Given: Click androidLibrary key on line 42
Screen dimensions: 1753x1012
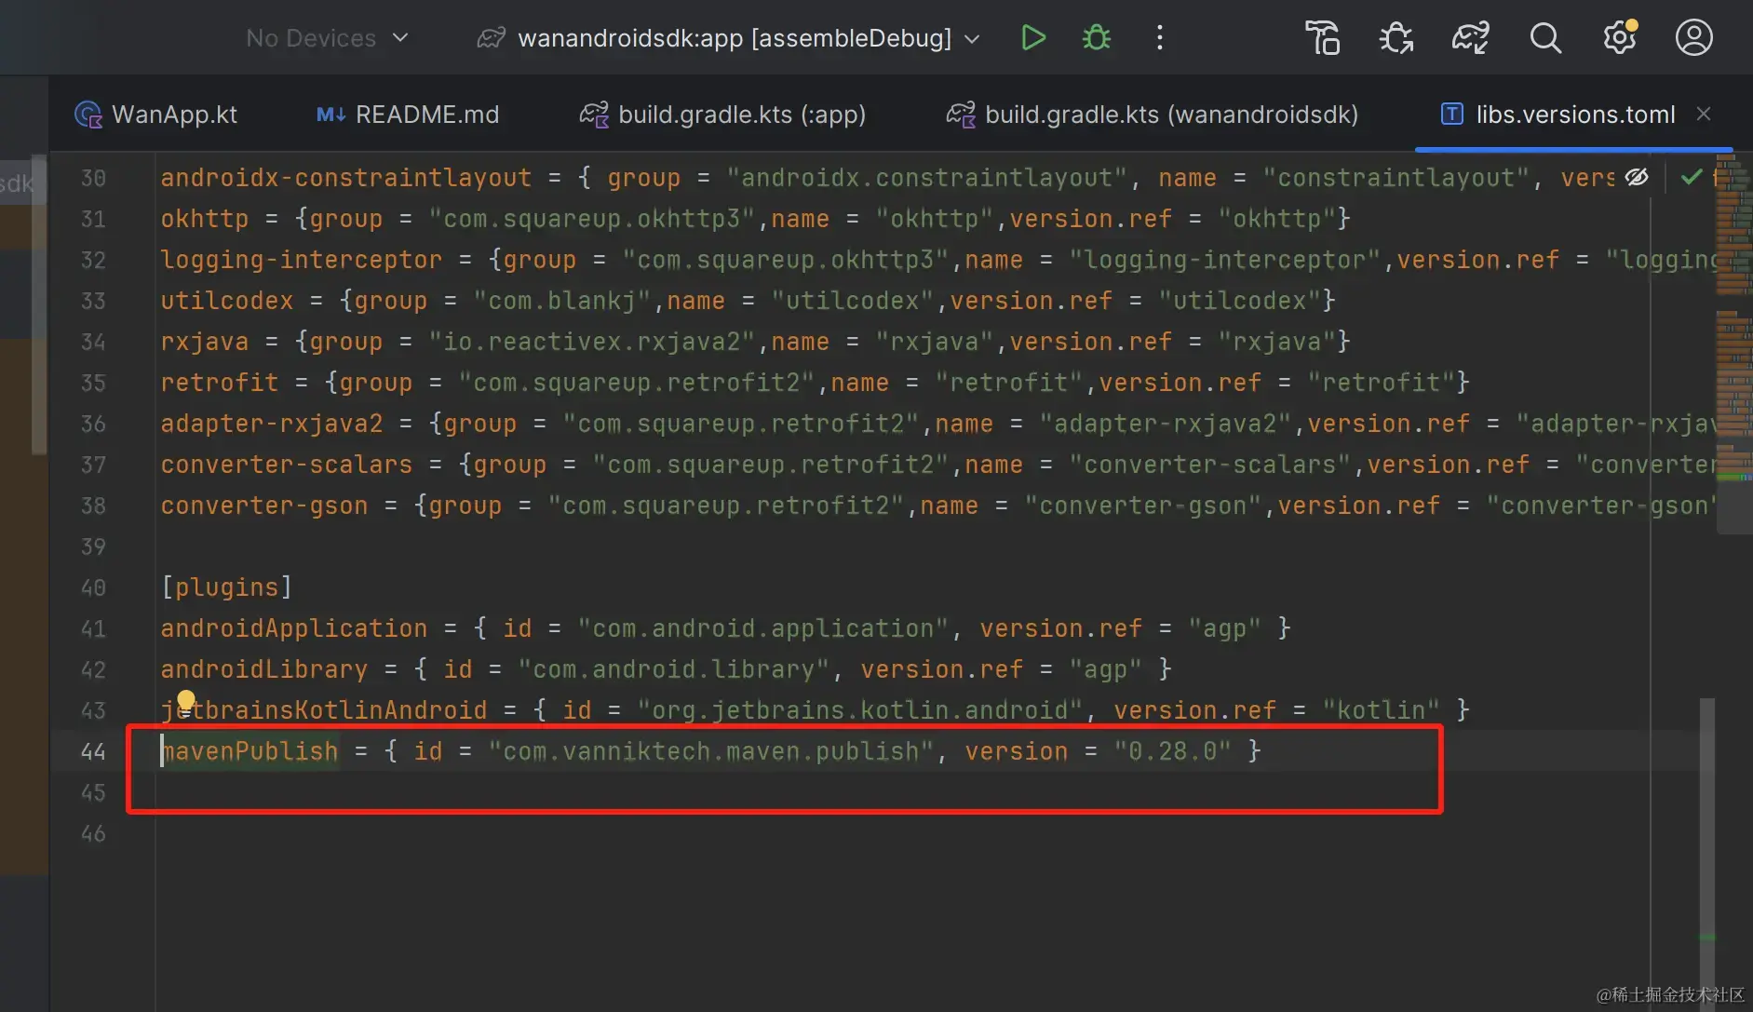Looking at the screenshot, I should [x=264, y=669].
